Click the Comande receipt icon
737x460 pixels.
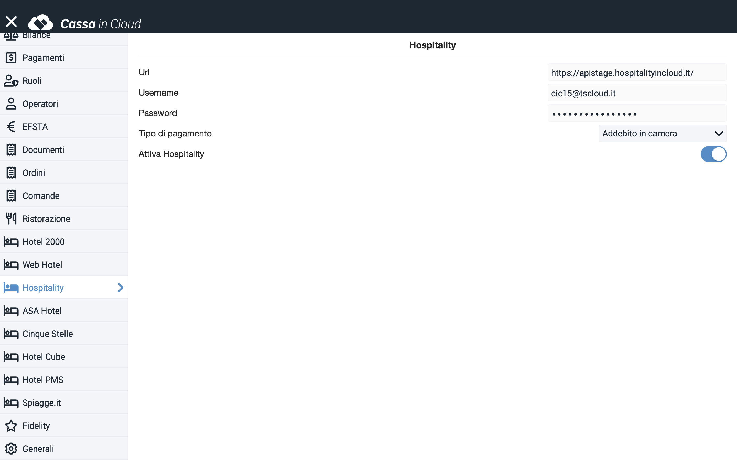pyautogui.click(x=11, y=195)
